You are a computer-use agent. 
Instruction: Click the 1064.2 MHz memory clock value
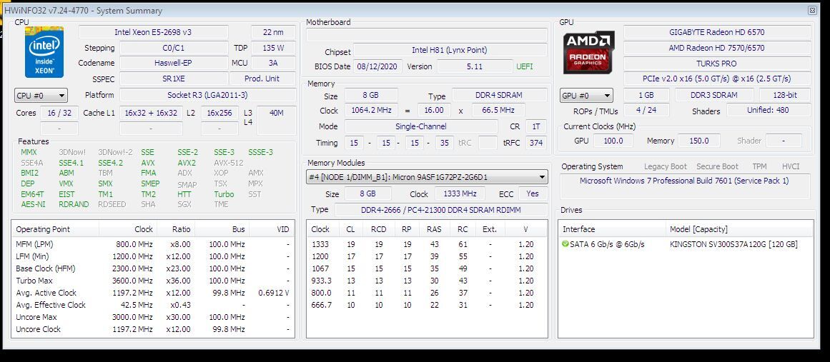(370, 111)
